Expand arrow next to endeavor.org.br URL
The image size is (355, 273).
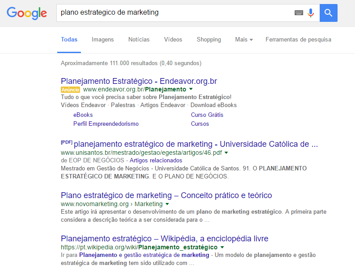click(x=191, y=89)
